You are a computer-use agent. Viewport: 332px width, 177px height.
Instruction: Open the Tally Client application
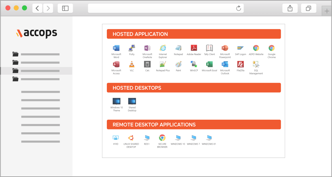tap(209, 48)
